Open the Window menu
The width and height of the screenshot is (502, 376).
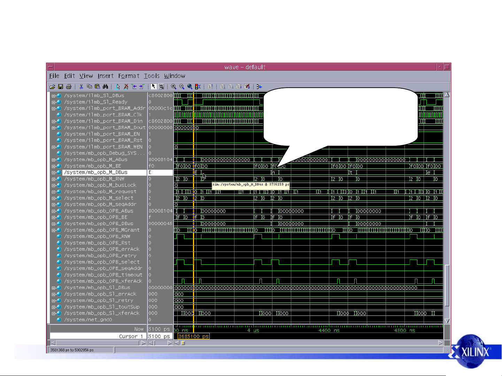(x=175, y=76)
